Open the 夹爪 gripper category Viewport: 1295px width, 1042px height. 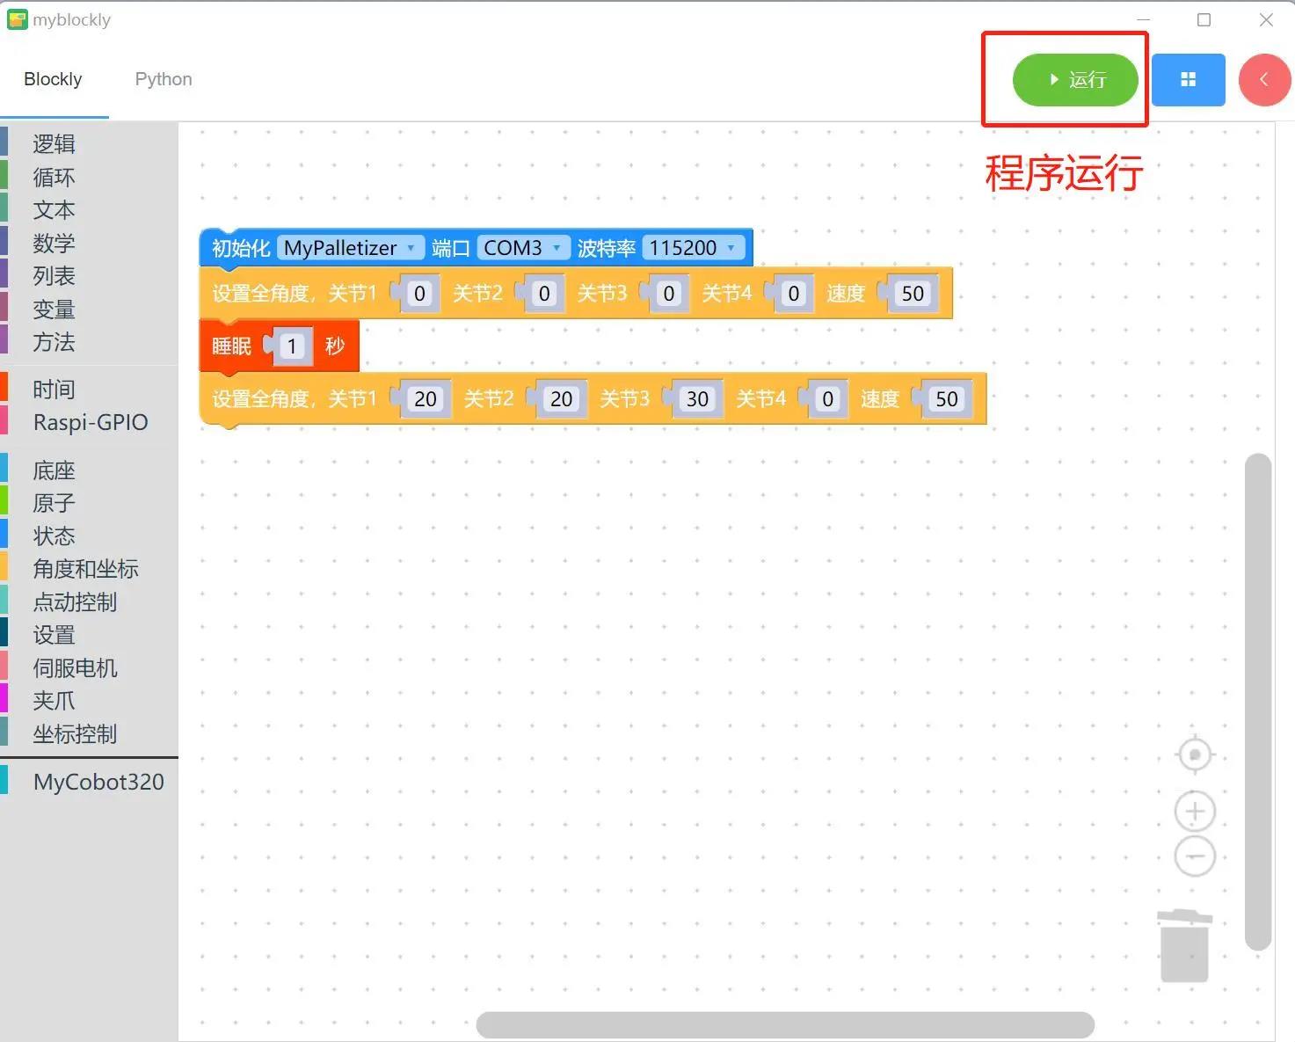coord(54,701)
